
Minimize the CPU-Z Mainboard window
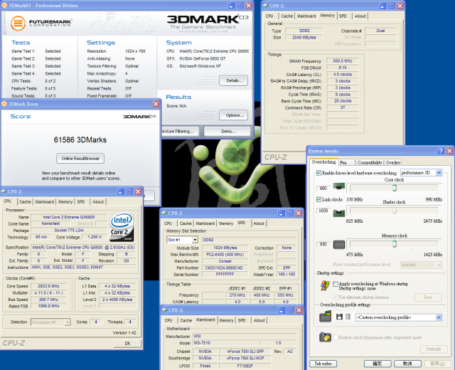pos(282,310)
